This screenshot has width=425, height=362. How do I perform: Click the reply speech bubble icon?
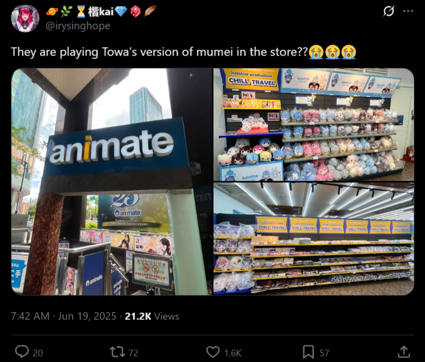21,351
